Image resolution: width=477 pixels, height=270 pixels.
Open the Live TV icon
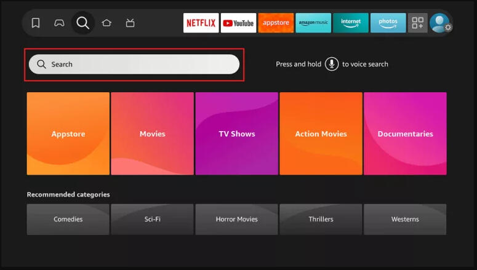tap(130, 23)
